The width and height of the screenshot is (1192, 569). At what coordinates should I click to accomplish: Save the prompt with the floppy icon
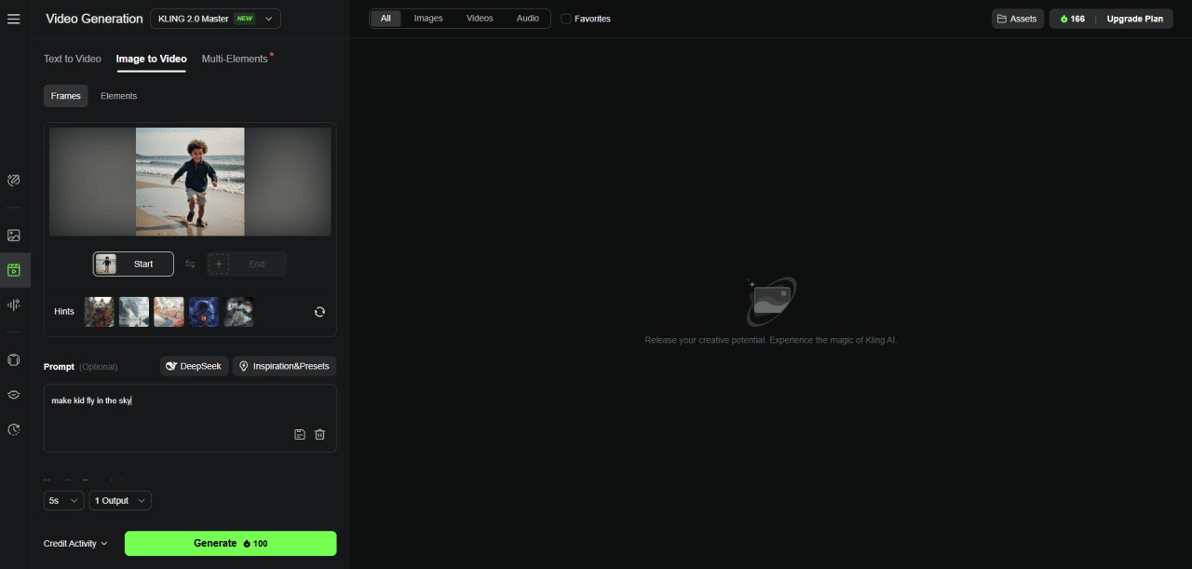click(x=300, y=434)
